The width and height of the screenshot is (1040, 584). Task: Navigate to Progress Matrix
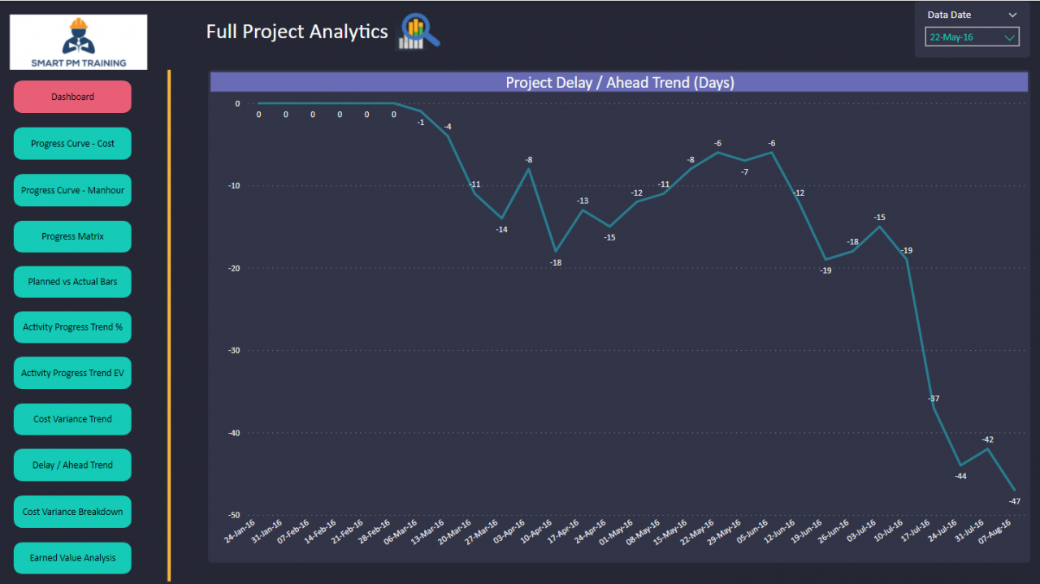tap(72, 236)
